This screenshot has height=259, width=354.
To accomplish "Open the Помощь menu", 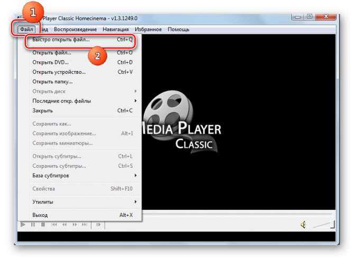I will tap(179, 30).
